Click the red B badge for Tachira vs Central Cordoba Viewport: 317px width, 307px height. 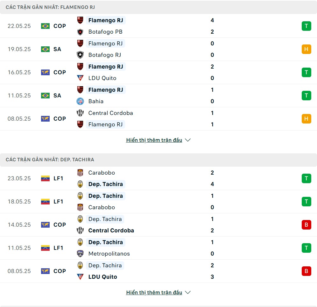306,225
